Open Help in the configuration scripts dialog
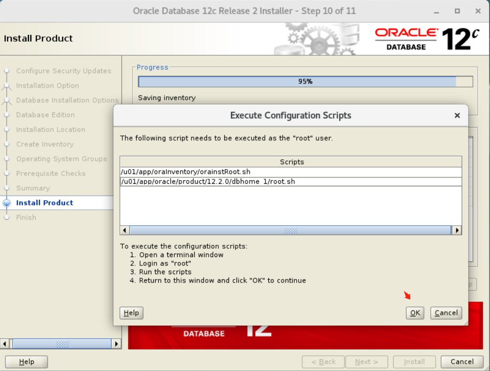 pos(131,313)
